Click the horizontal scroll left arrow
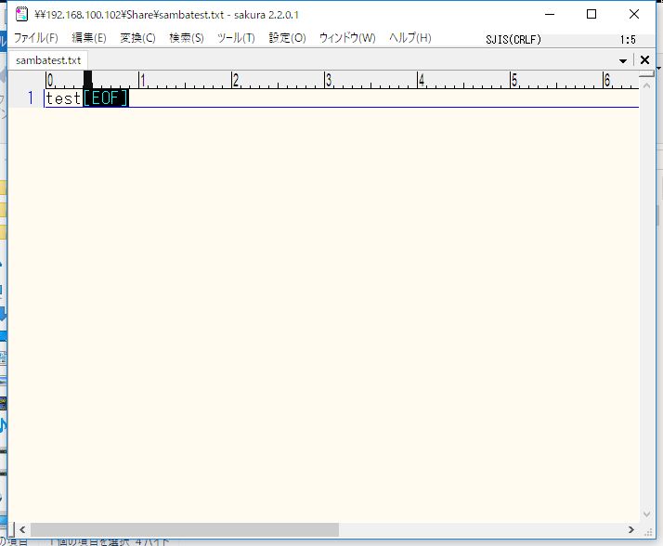The height and width of the screenshot is (546, 663). pyautogui.click(x=22, y=530)
